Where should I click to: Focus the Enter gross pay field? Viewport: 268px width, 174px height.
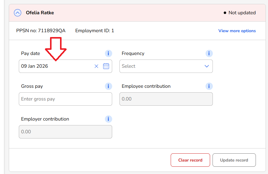(65, 99)
